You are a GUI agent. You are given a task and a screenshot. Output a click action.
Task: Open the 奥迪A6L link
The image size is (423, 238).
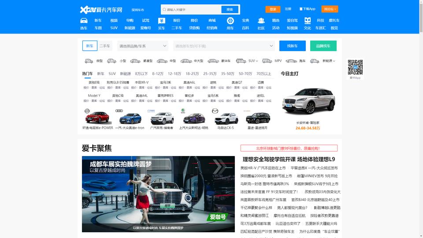pyautogui.click(x=189, y=82)
